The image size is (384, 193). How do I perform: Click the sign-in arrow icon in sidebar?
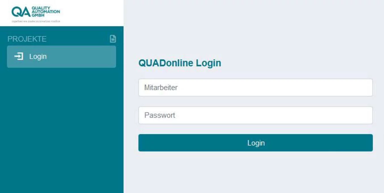pos(19,57)
